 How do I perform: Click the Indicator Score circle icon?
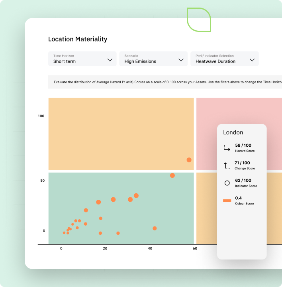coord(227,183)
